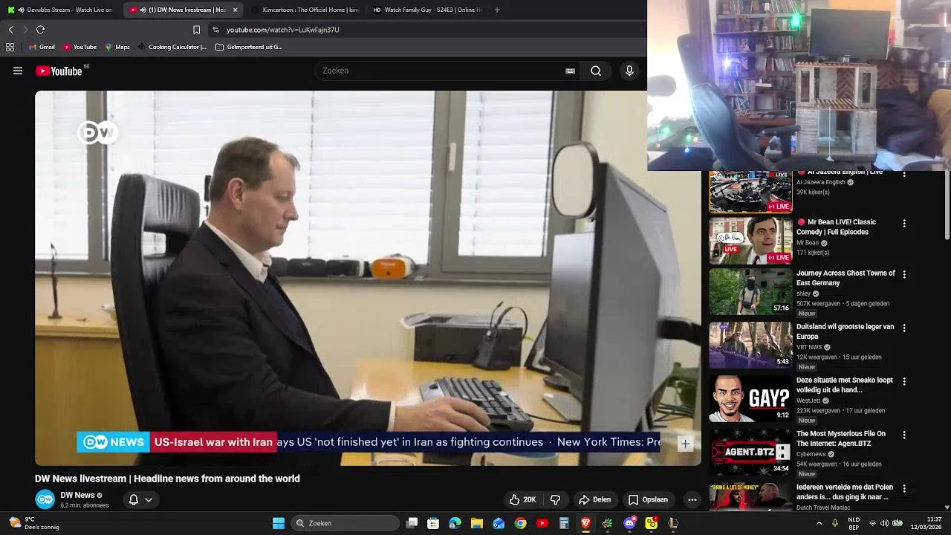The width and height of the screenshot is (951, 535).
Task: Open the Windows Start menu
Action: pyautogui.click(x=279, y=523)
